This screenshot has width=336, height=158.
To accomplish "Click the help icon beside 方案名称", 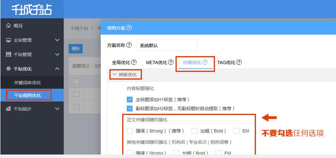I will point(129,45).
